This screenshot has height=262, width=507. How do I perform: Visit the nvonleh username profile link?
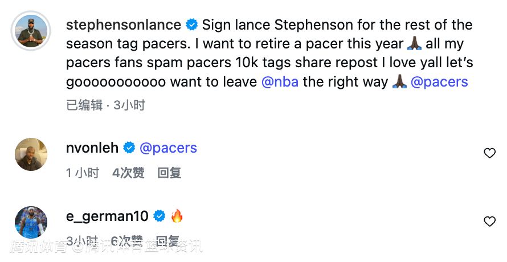(92, 148)
